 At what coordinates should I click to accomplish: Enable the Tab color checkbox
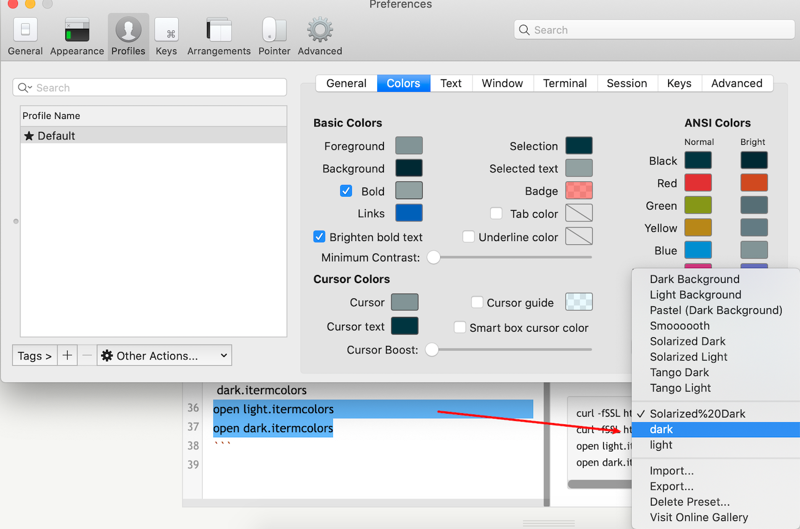tap(496, 213)
